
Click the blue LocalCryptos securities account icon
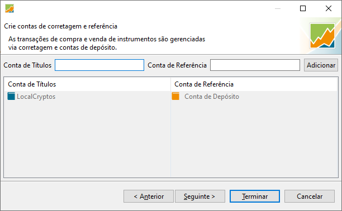point(11,96)
